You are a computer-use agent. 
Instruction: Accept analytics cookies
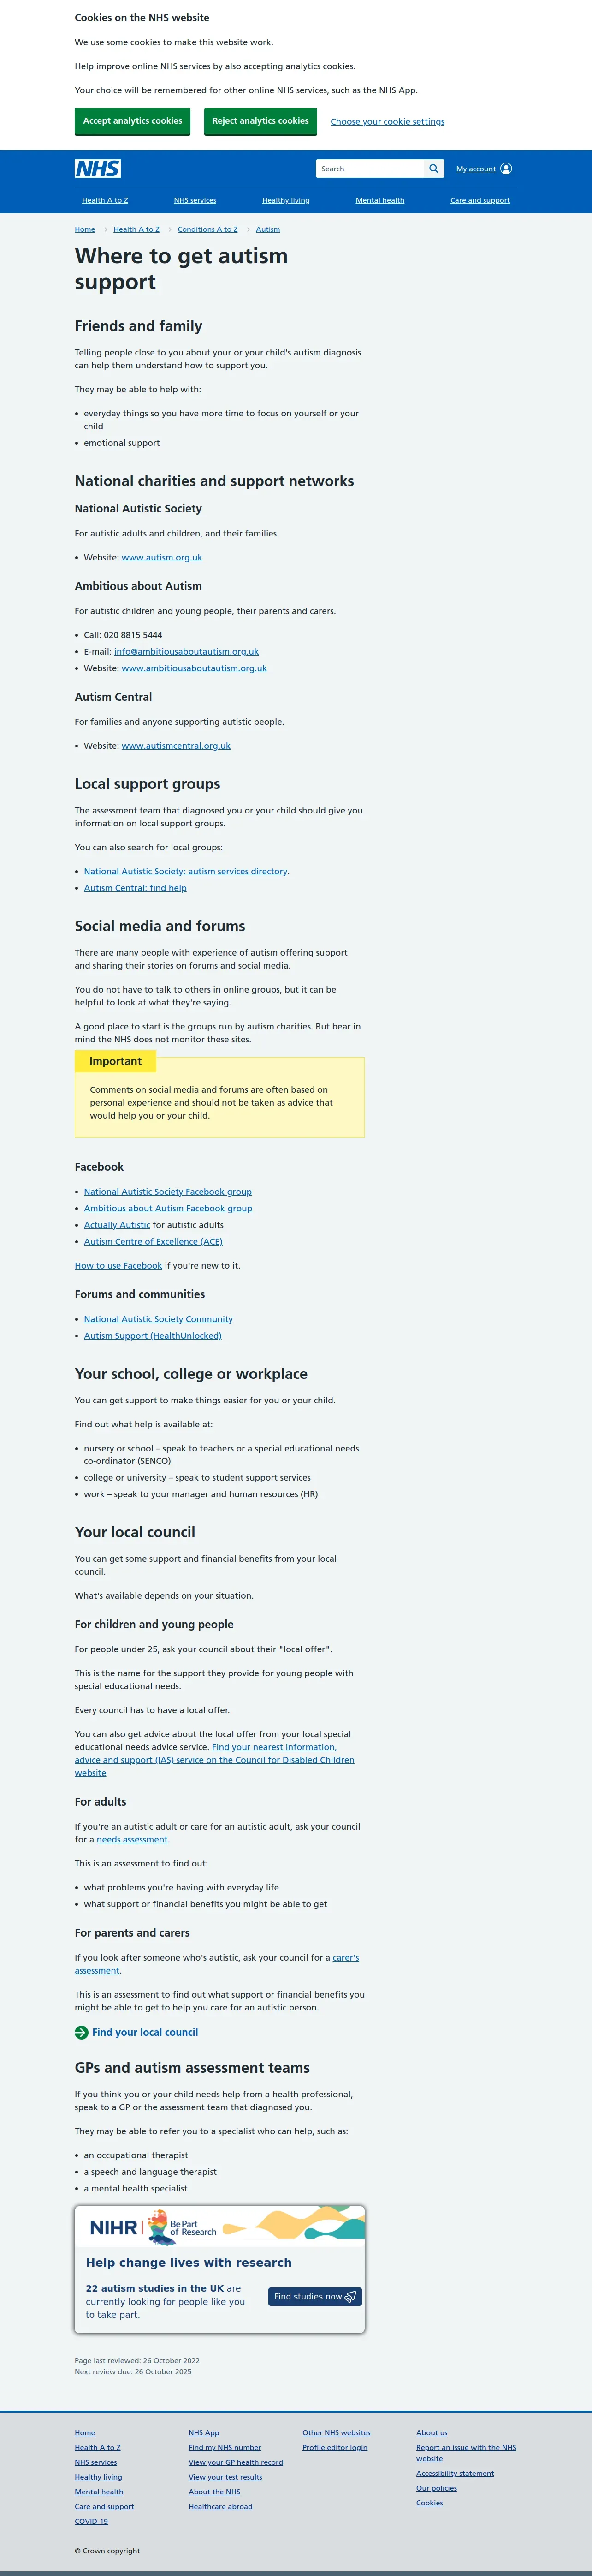pos(133,121)
